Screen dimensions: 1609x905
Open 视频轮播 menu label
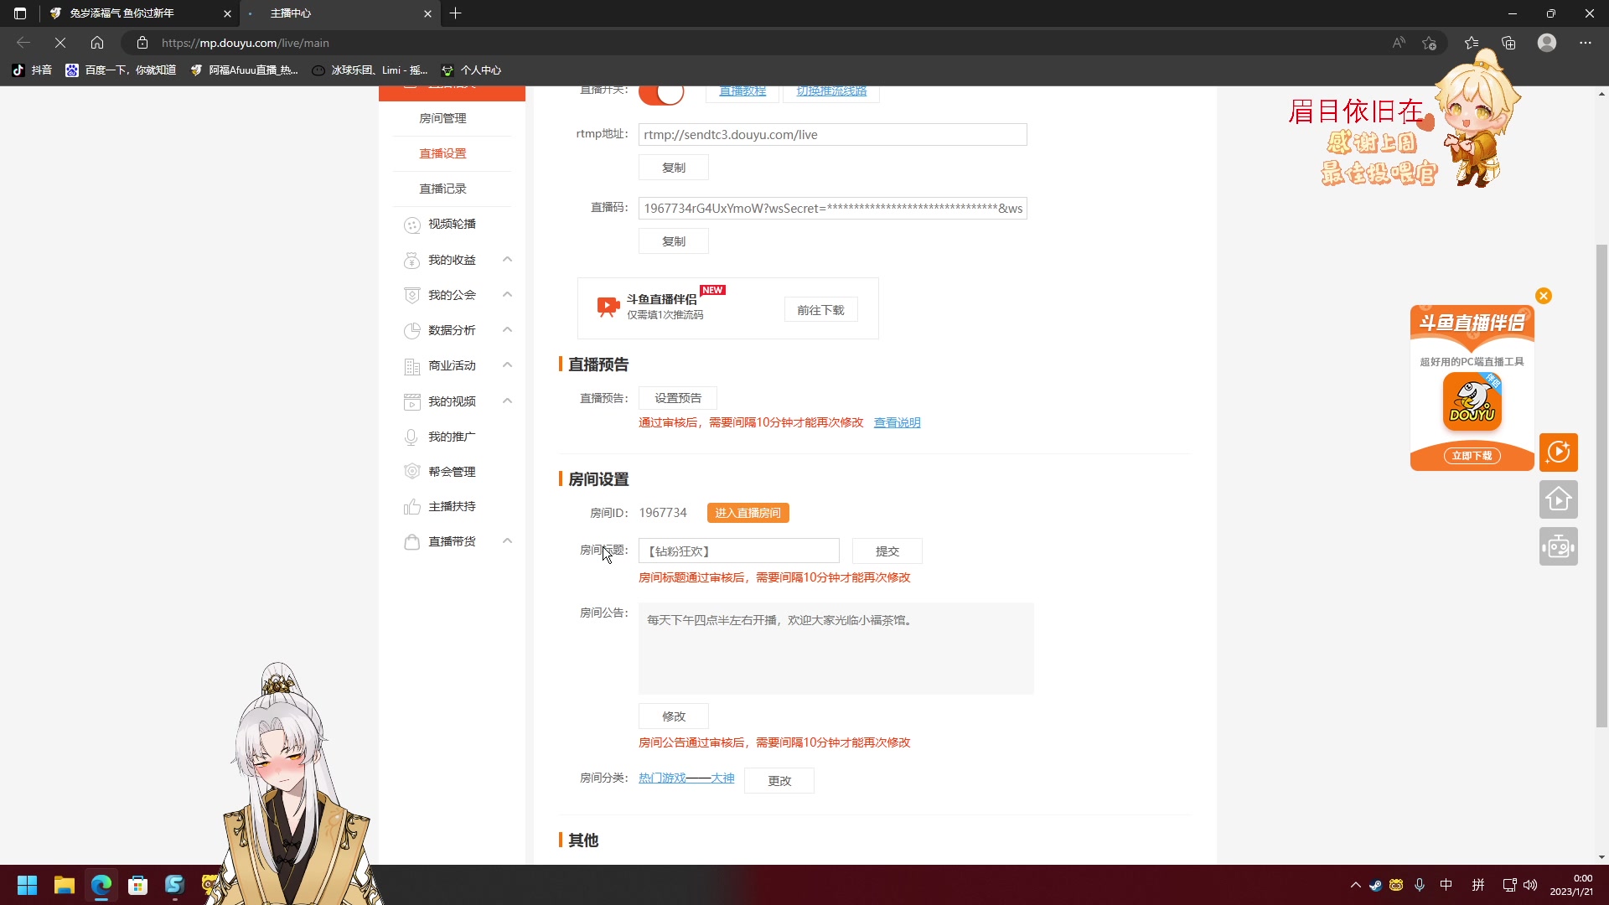(452, 224)
